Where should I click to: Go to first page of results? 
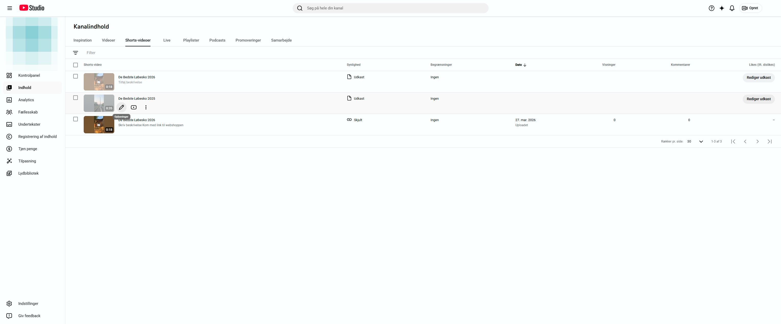[733, 141]
